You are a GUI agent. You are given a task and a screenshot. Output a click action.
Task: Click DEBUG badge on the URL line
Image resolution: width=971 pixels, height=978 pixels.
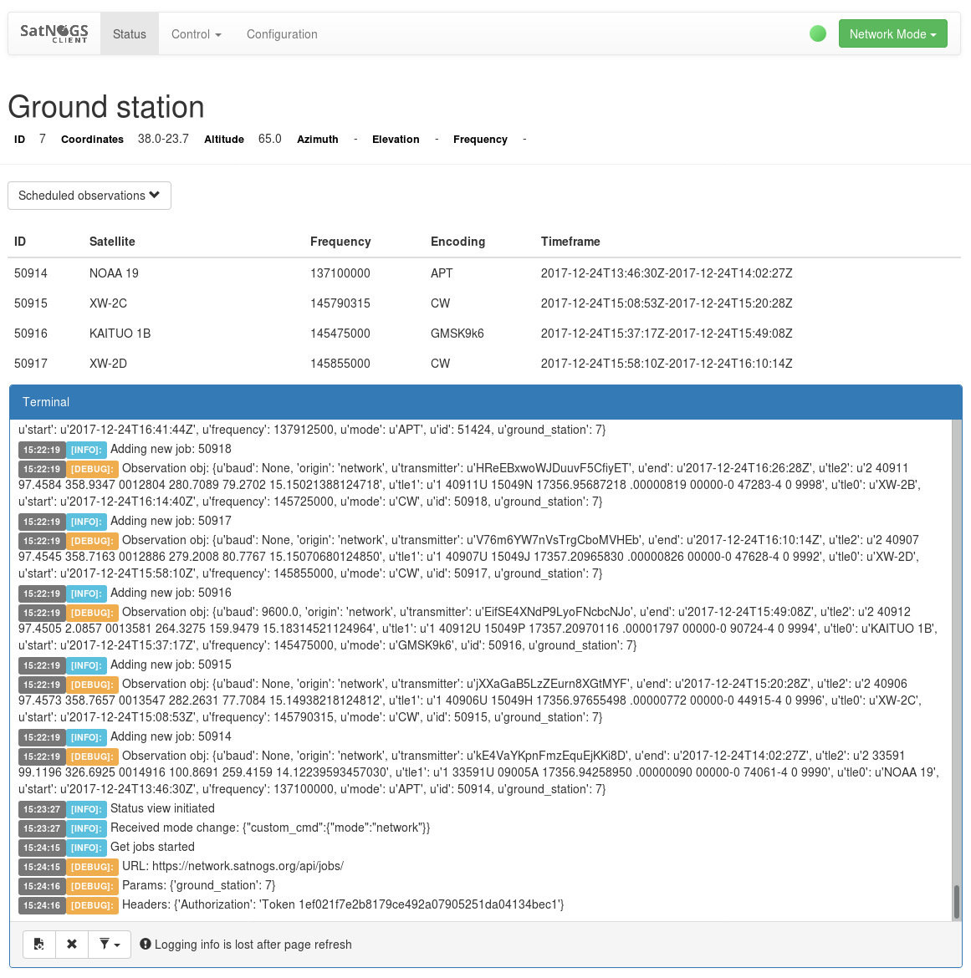click(92, 867)
